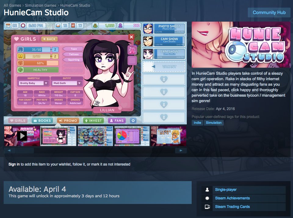The height and width of the screenshot is (218, 293).
Task: Click the drink glass inventory icon
Action: (58, 26)
